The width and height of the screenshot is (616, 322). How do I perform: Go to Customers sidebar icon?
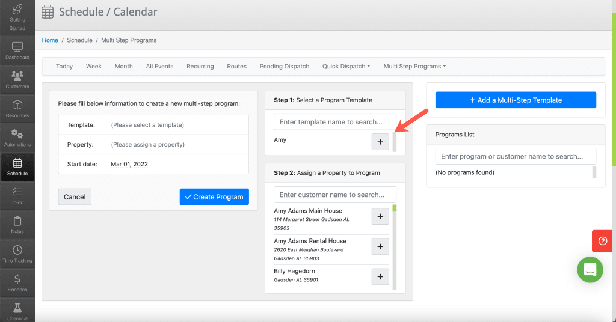(x=17, y=76)
